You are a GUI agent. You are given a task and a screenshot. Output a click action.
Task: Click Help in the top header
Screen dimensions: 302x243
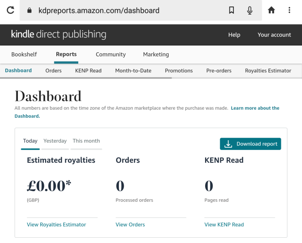[234, 35]
